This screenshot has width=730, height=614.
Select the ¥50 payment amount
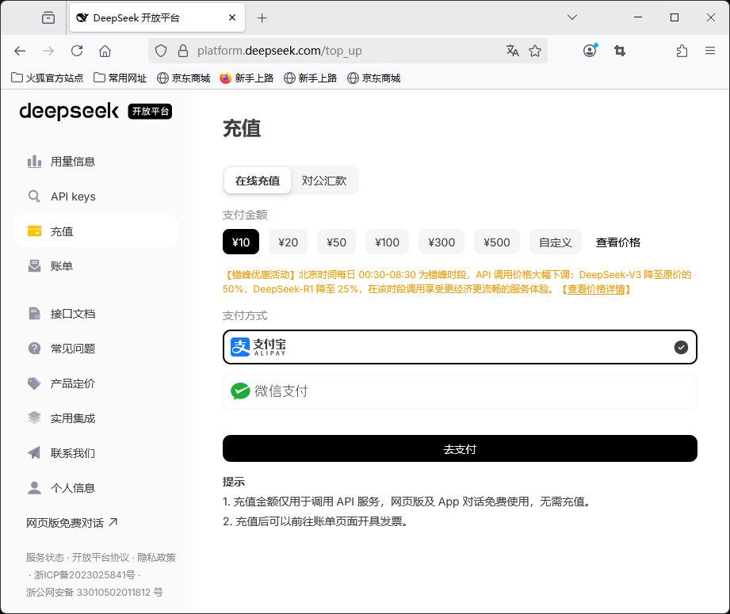pos(337,242)
